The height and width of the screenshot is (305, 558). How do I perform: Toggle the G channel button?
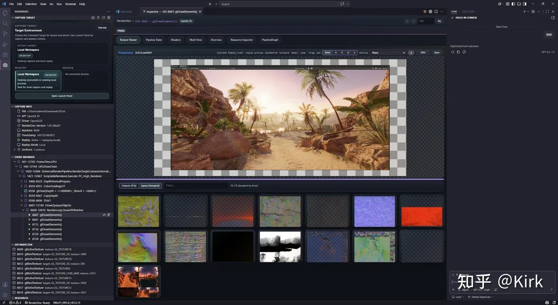click(342, 53)
